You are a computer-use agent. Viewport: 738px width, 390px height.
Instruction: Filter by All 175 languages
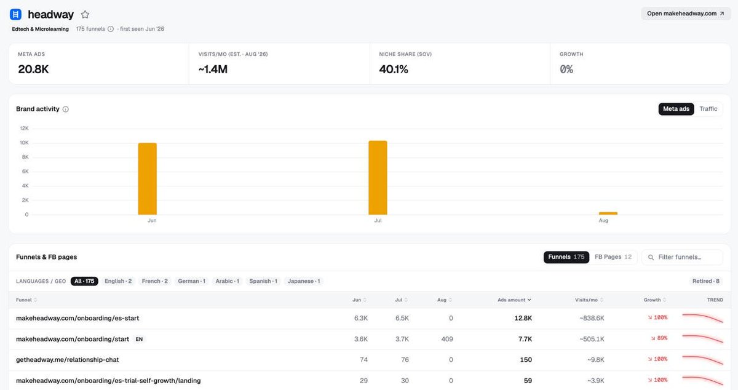pyautogui.click(x=84, y=281)
